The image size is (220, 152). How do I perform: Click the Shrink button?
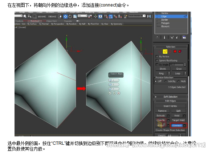click(x=163, y=69)
